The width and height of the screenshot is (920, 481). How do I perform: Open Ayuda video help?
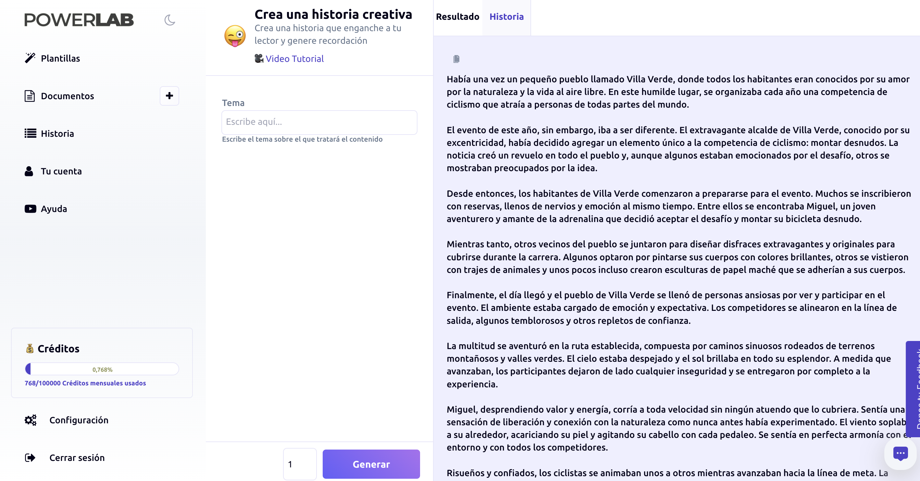point(54,209)
